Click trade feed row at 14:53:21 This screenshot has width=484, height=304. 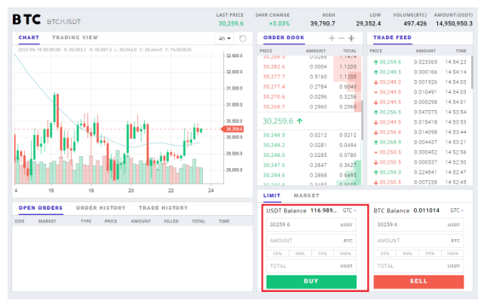[x=419, y=142]
